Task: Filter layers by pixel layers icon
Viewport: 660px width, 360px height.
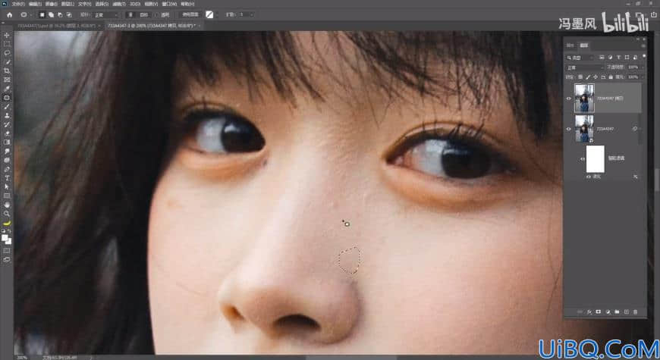Action: [x=602, y=57]
